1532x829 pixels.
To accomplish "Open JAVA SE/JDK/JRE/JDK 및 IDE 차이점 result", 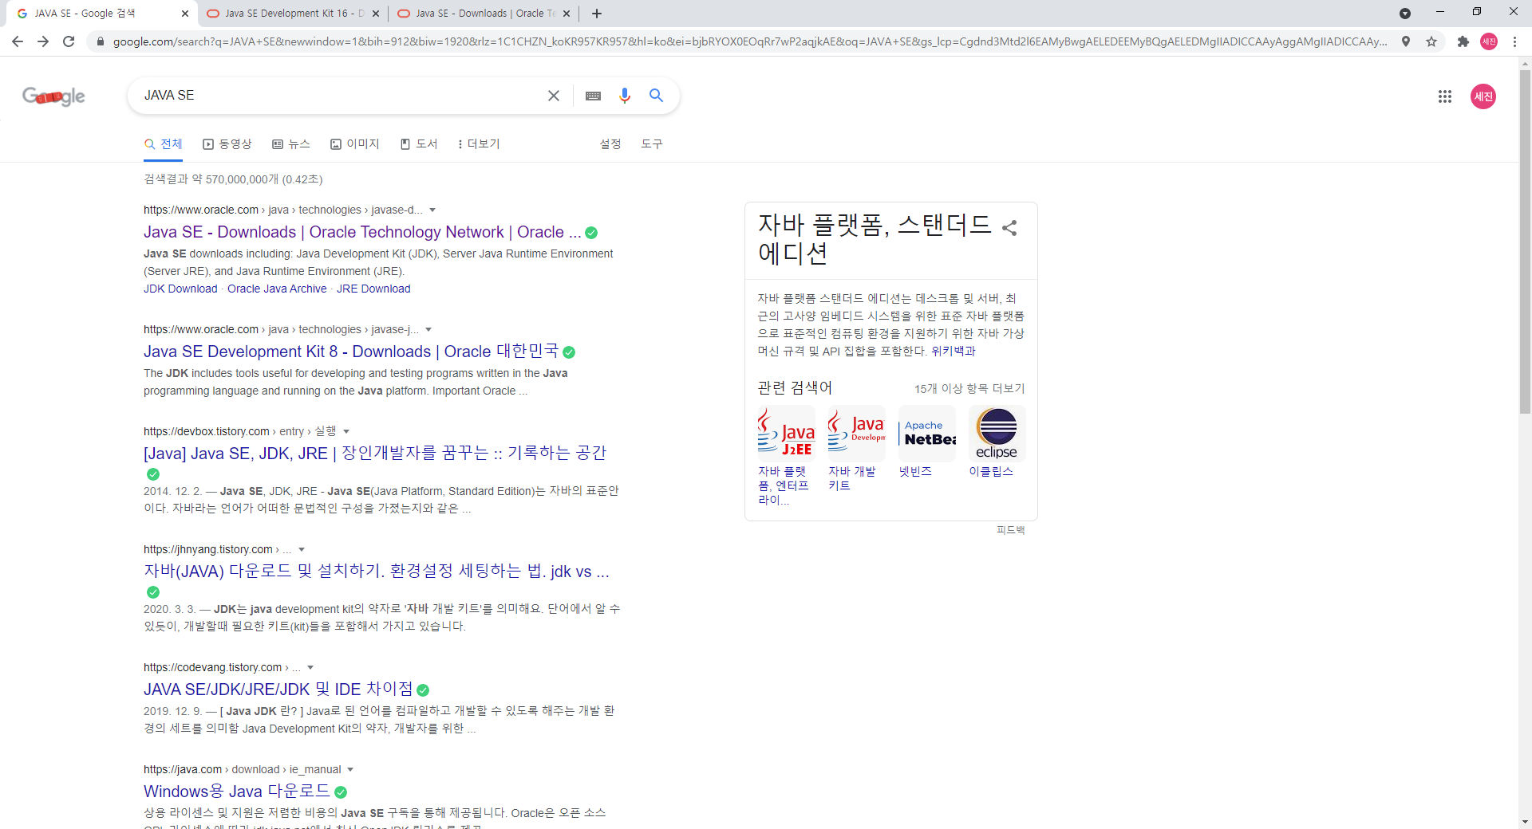I will [278, 690].
